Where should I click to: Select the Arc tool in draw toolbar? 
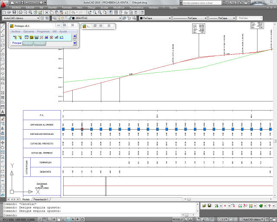point(3,50)
